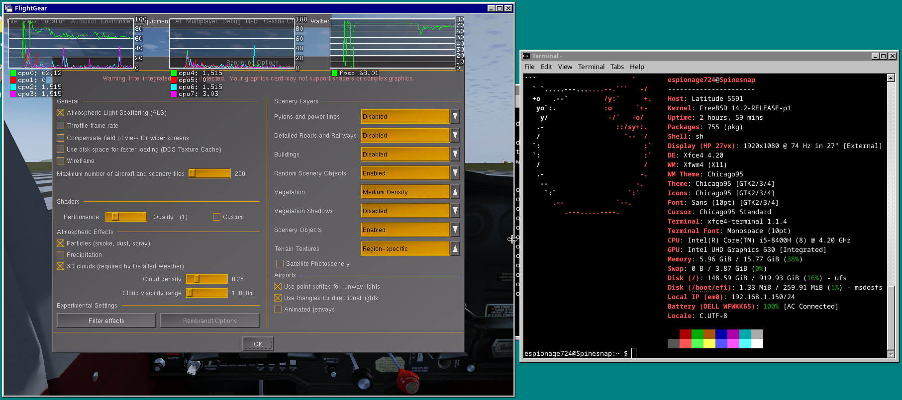Image resolution: width=902 pixels, height=400 pixels.
Task: Click the Filter effects button
Action: click(x=106, y=321)
